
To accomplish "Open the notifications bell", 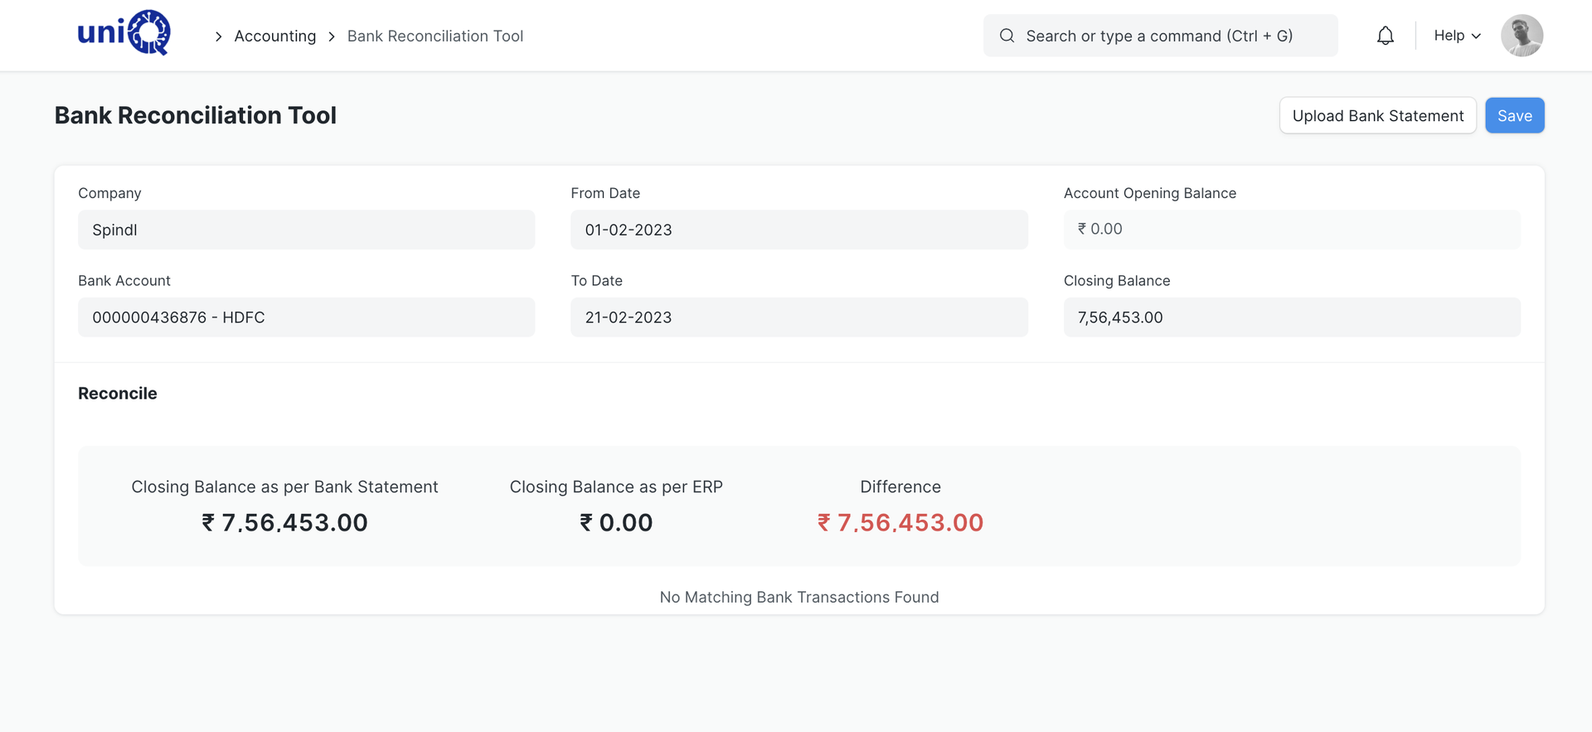I will point(1386,36).
